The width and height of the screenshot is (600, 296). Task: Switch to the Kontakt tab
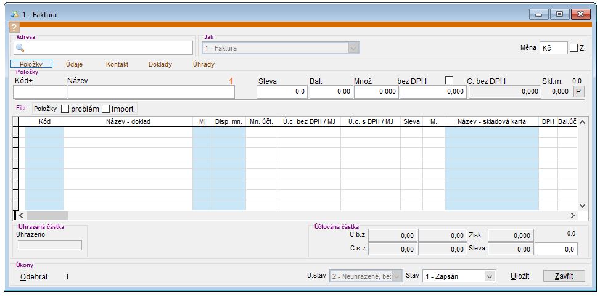pyautogui.click(x=117, y=64)
